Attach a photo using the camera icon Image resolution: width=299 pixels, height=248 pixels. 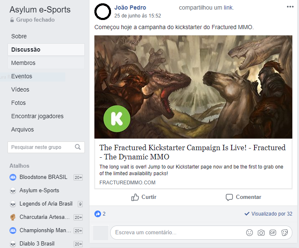point(261,233)
